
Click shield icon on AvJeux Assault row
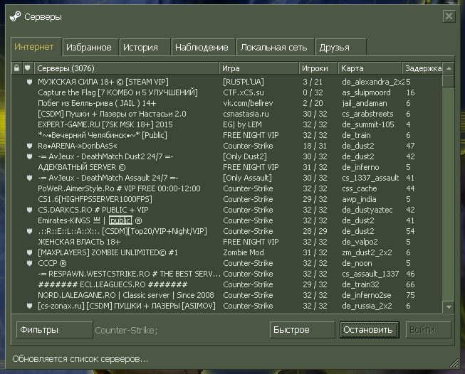pos(29,178)
